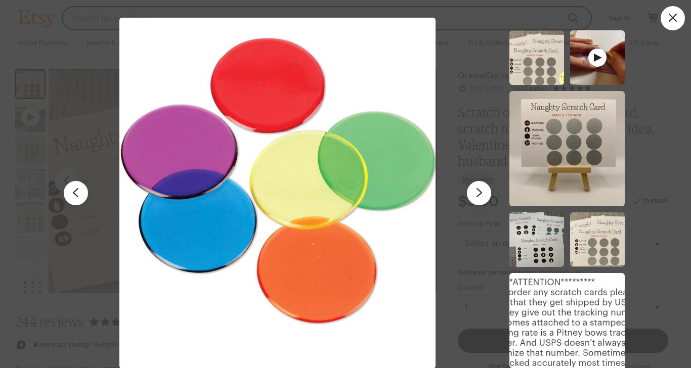Open the Quantity dropdown
Viewport: 691px width, 368px height.
pos(564,307)
